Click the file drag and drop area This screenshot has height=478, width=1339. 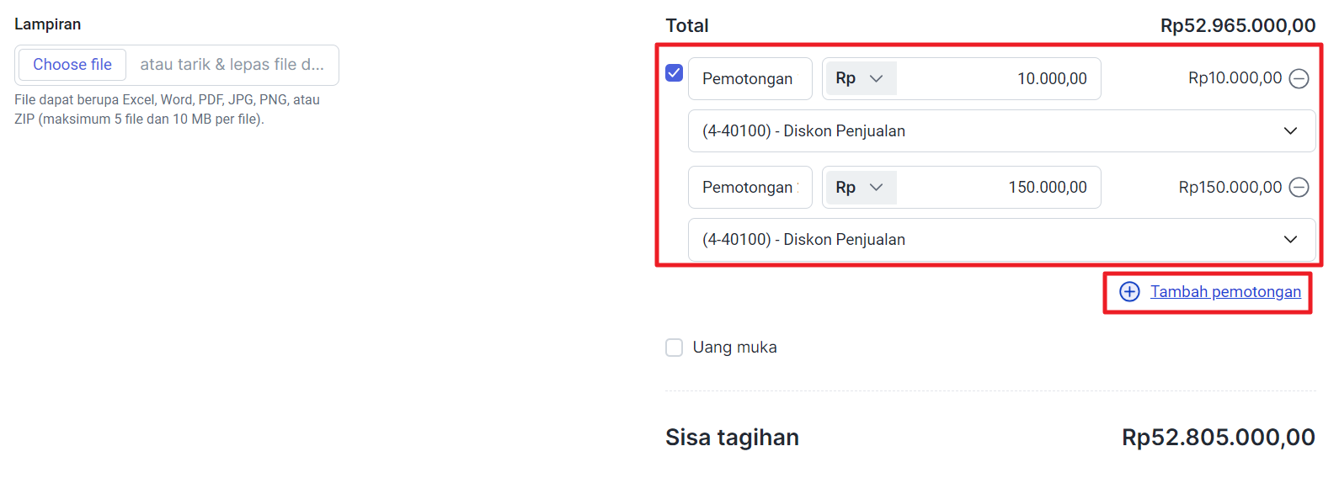[x=232, y=65]
